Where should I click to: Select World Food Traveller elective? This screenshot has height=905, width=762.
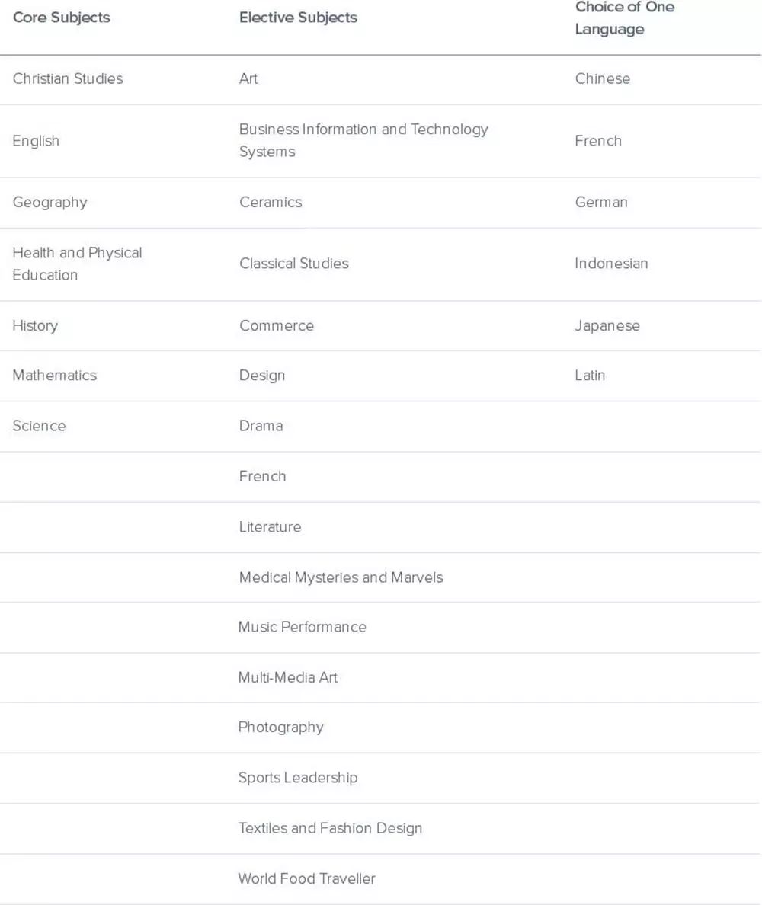(x=307, y=878)
